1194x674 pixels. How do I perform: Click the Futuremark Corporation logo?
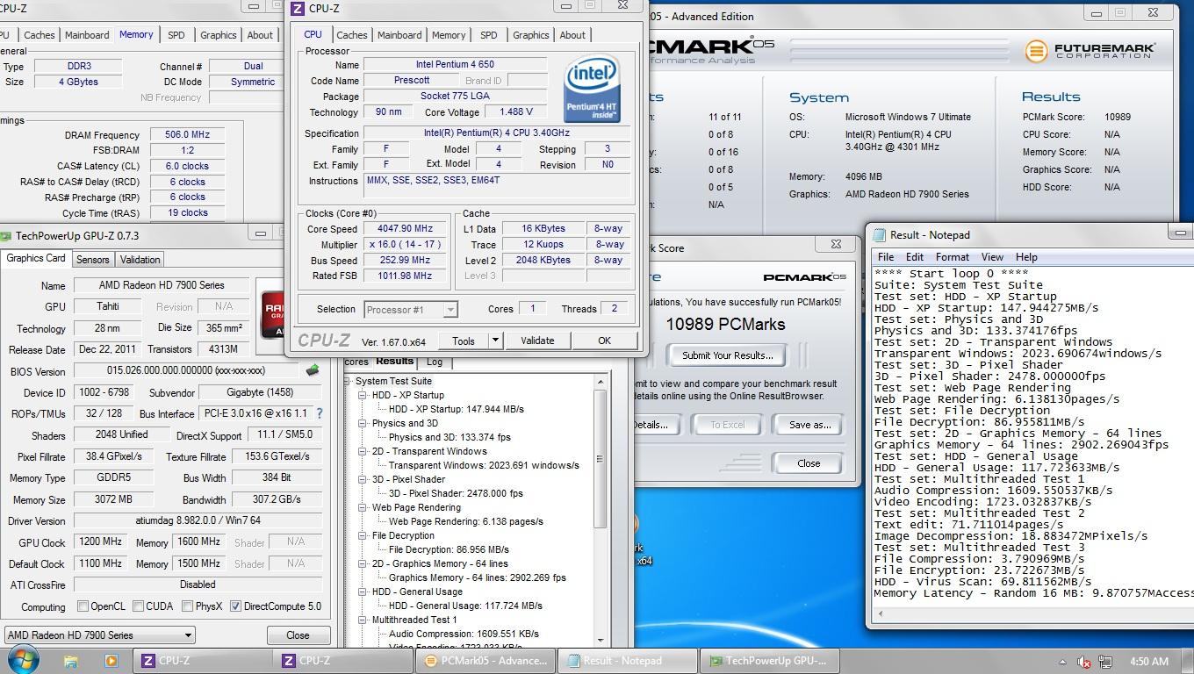[1090, 51]
